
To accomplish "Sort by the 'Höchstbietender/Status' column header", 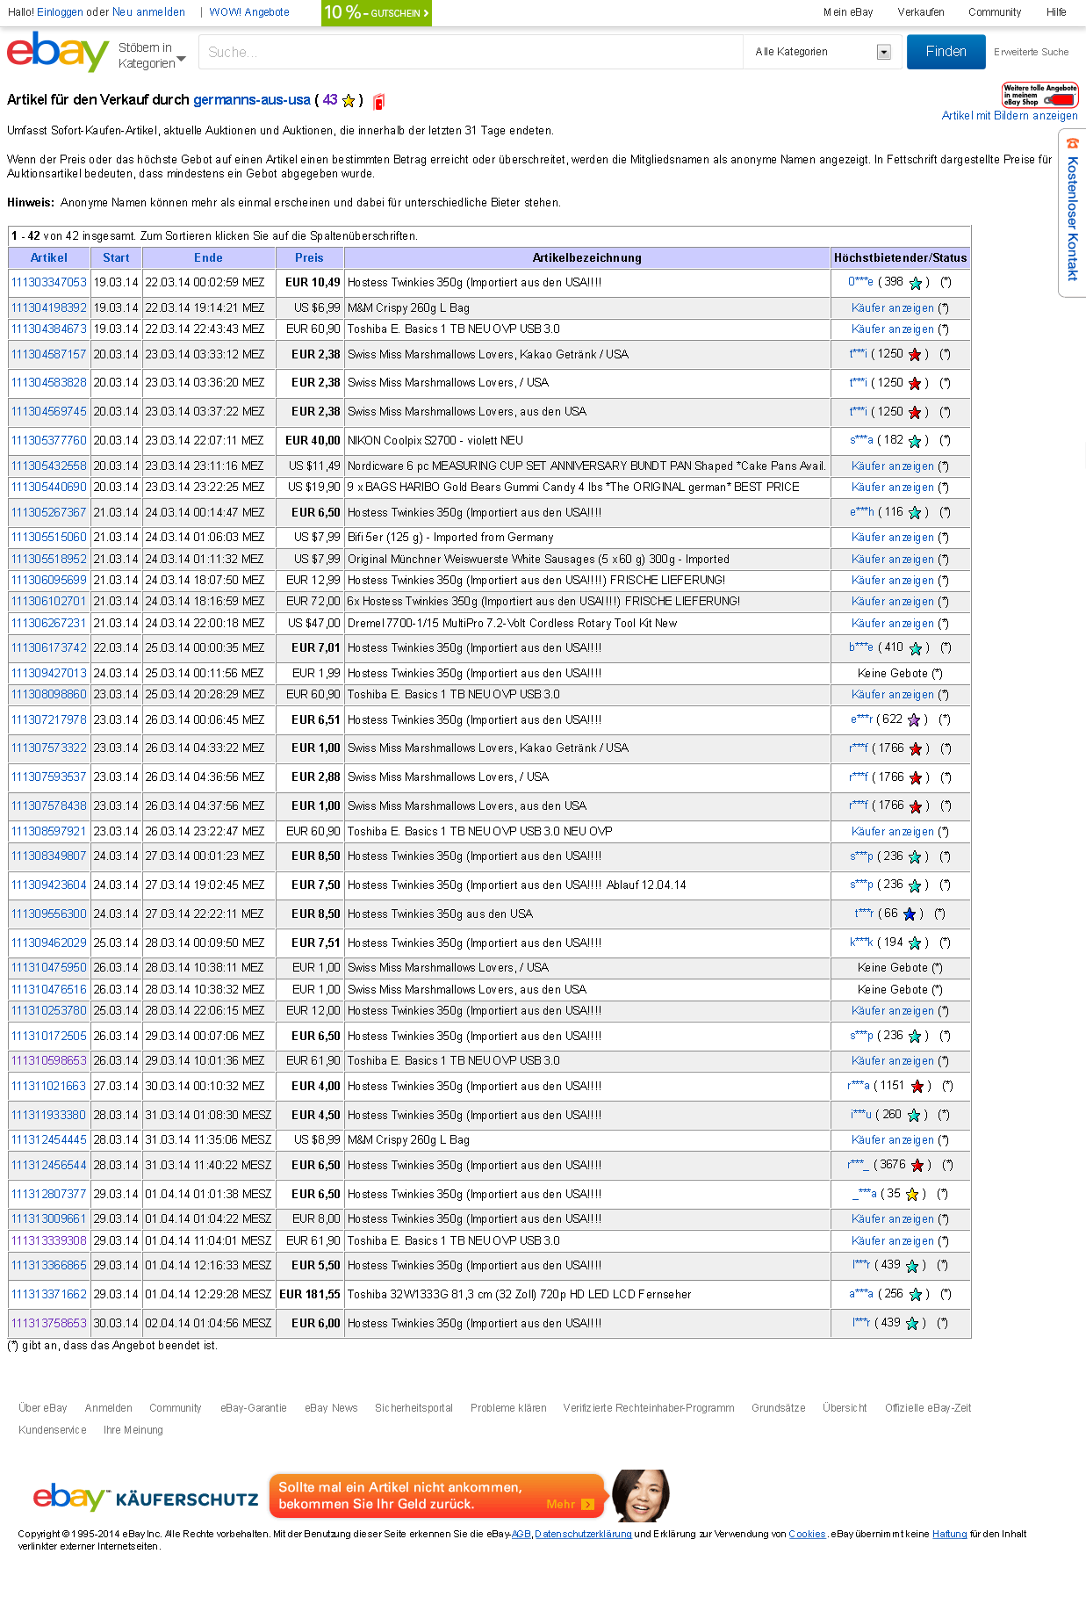I will (x=900, y=258).
